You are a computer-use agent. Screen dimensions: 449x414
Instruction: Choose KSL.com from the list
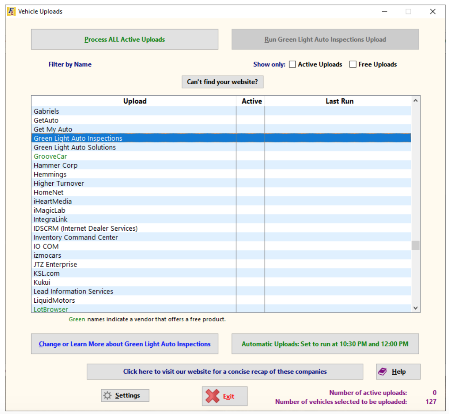tap(47, 273)
